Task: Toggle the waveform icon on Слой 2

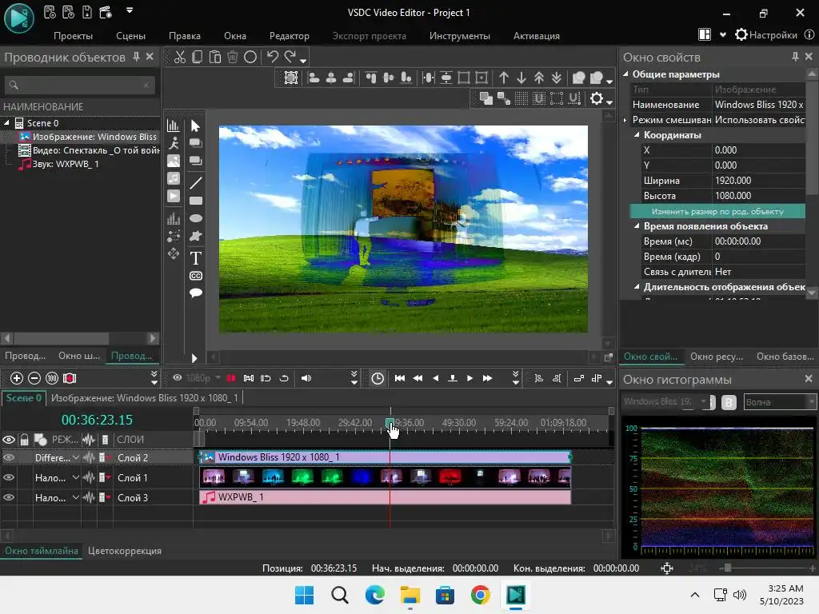Action: coord(89,458)
